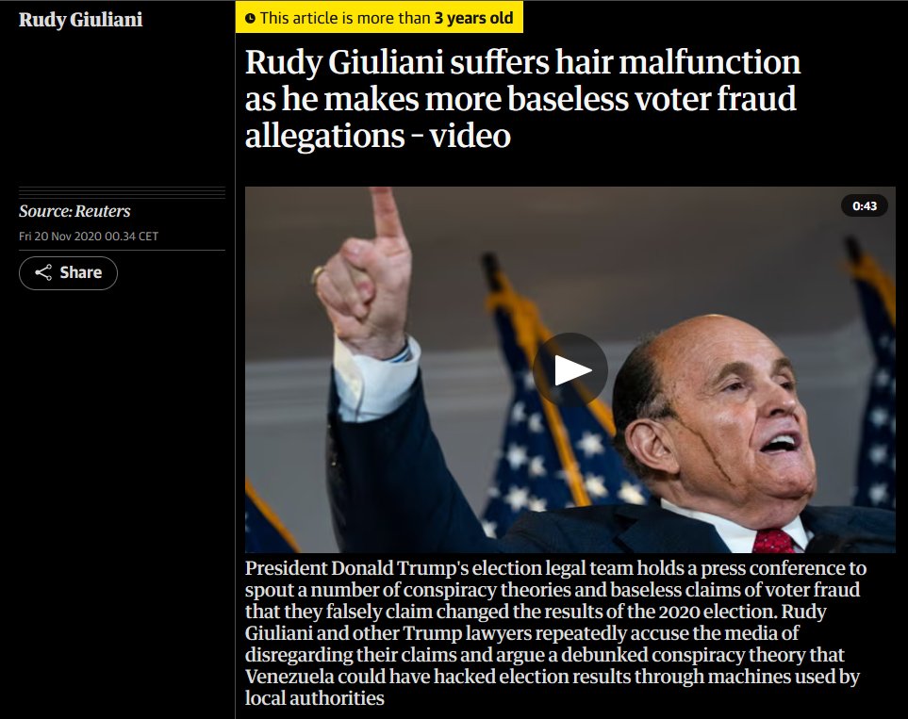Click the Fri 20 Nov 2020 timestamp
This screenshot has width=908, height=719.
[88, 237]
